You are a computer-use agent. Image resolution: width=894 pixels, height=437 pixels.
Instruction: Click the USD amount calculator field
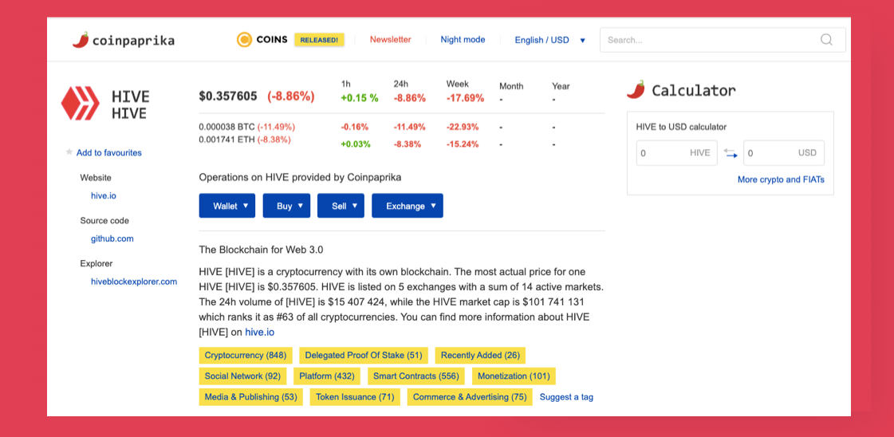(783, 152)
